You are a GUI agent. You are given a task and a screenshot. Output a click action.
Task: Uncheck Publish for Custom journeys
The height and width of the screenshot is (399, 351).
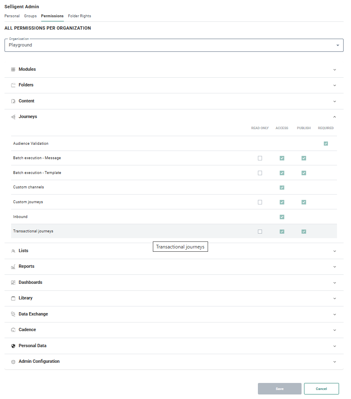[x=304, y=202]
